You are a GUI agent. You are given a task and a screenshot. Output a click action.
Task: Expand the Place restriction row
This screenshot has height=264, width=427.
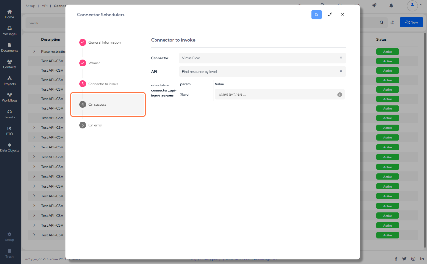[x=34, y=51]
